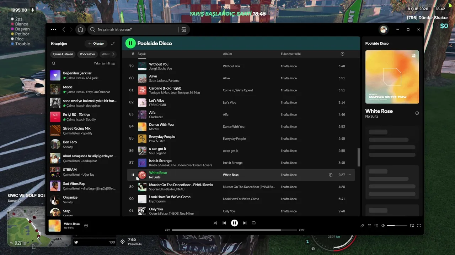
Task: Open the miniplayer
Action: coord(412,226)
